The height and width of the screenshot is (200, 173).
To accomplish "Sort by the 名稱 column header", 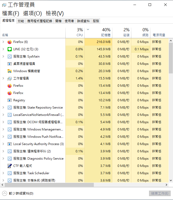I will click(33, 33).
